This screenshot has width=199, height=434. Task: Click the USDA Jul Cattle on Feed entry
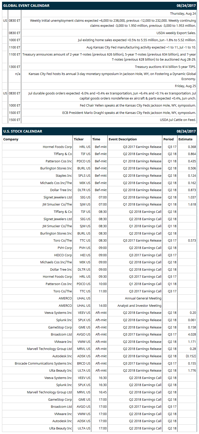(x=178, y=120)
